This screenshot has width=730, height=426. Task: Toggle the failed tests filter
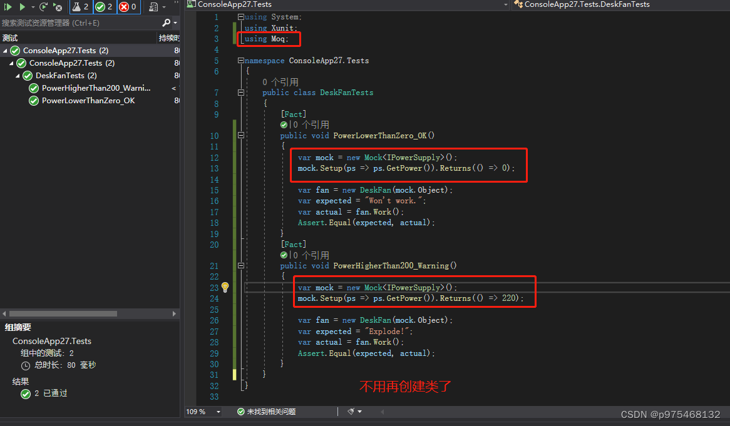[x=128, y=7]
